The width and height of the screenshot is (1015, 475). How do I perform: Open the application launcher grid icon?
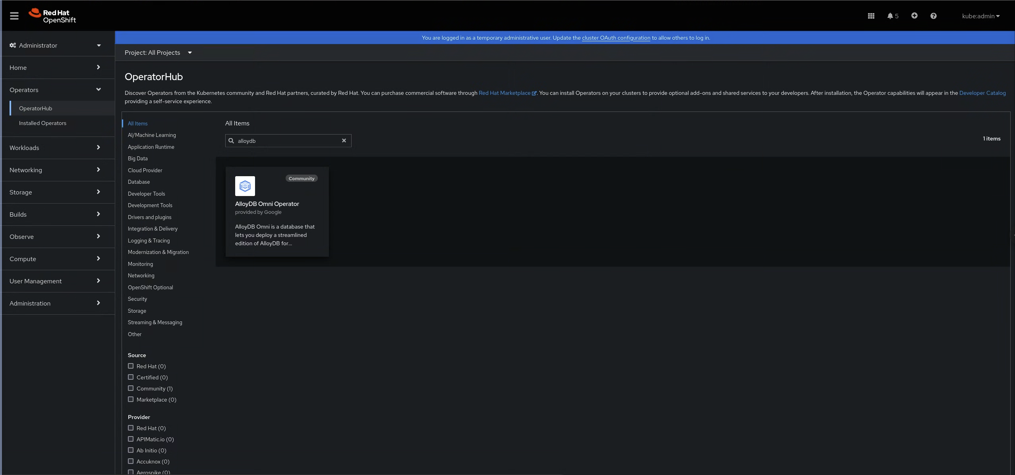click(x=871, y=16)
